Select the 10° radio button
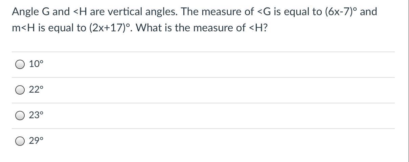 tap(20, 64)
